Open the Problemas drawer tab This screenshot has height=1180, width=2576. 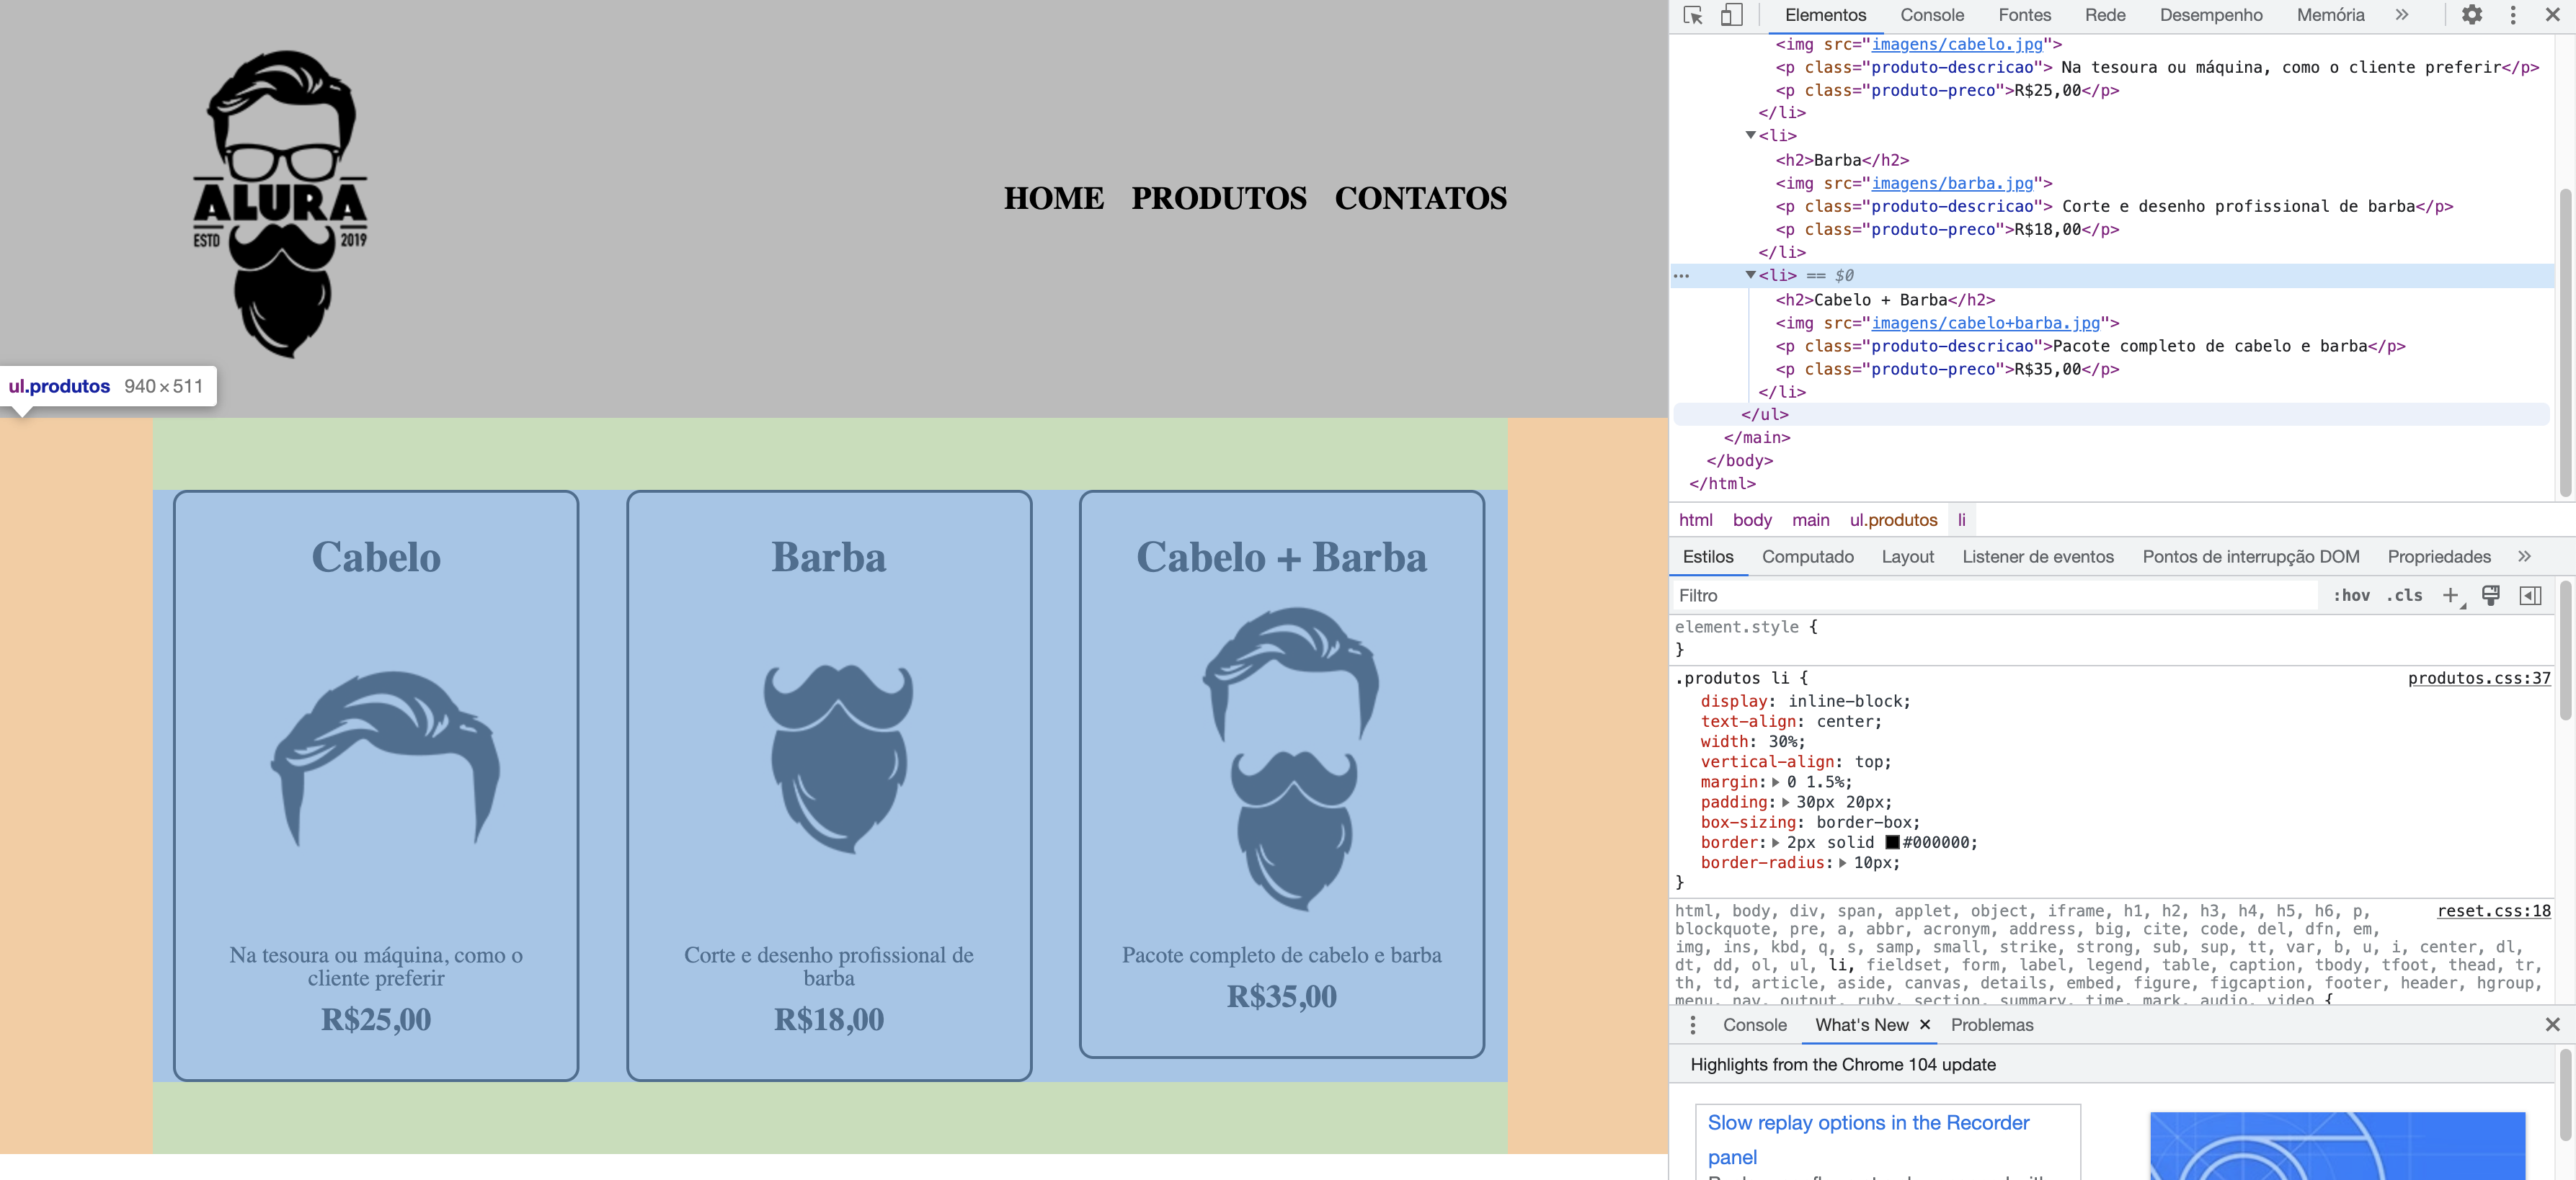[x=1991, y=1025]
